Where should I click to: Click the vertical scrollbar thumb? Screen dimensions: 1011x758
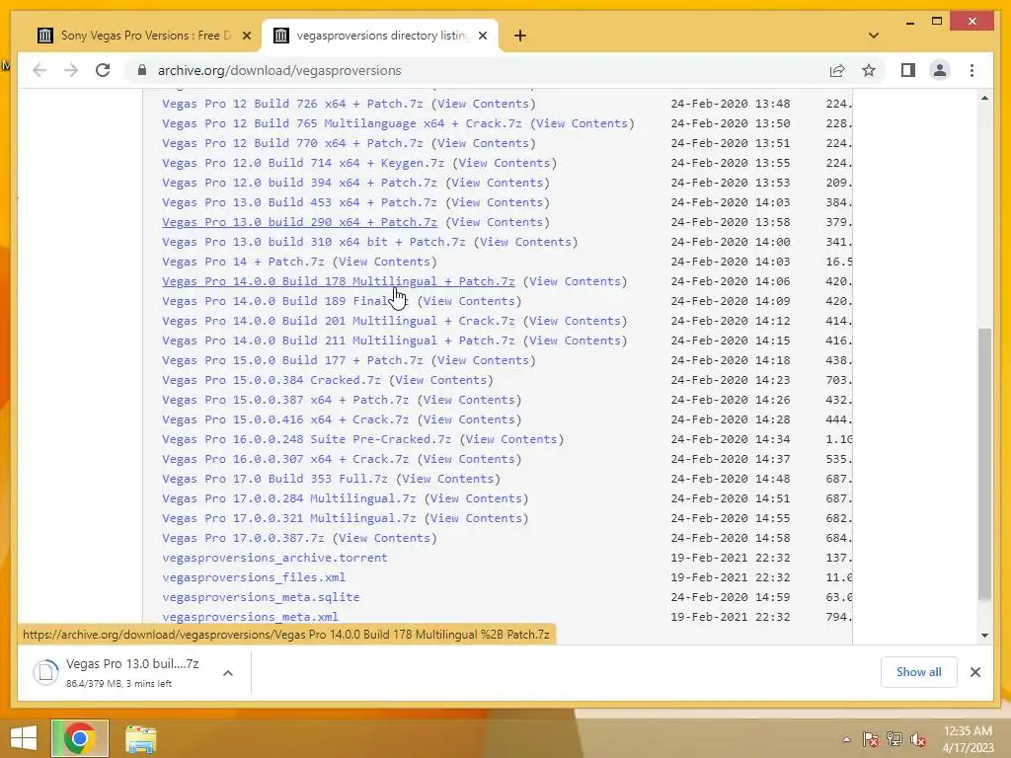point(984,464)
